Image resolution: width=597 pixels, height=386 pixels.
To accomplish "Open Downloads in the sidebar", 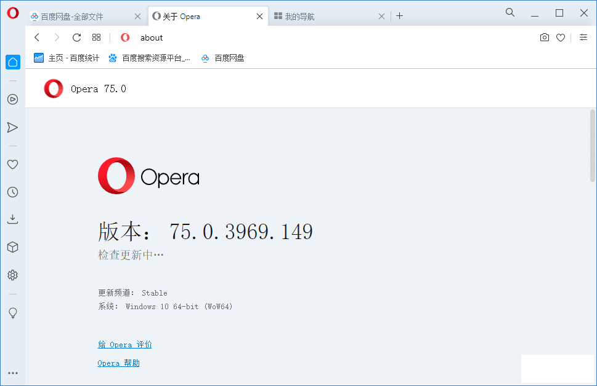I will click(12, 219).
